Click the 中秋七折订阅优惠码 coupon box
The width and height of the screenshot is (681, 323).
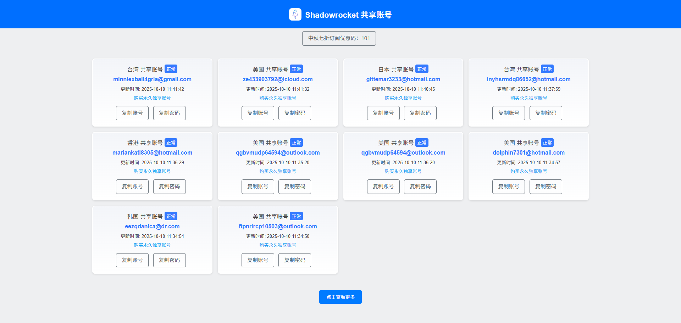(x=339, y=38)
